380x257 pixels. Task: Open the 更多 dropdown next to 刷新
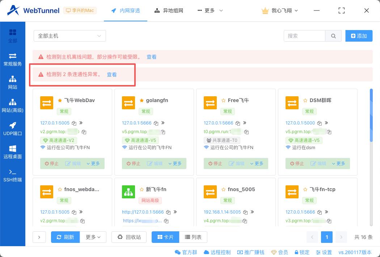coord(93,237)
